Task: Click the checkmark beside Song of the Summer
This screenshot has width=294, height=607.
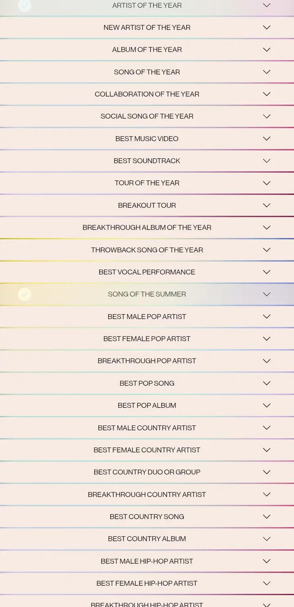Action: (x=24, y=294)
